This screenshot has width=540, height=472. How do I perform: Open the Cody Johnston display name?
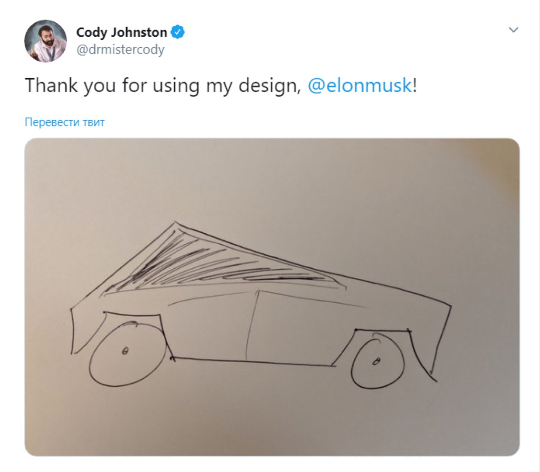[x=121, y=32]
